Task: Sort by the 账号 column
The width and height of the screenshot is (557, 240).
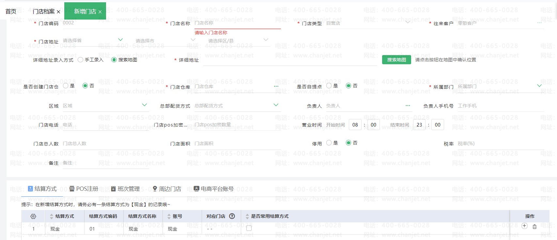Action: [169, 216]
